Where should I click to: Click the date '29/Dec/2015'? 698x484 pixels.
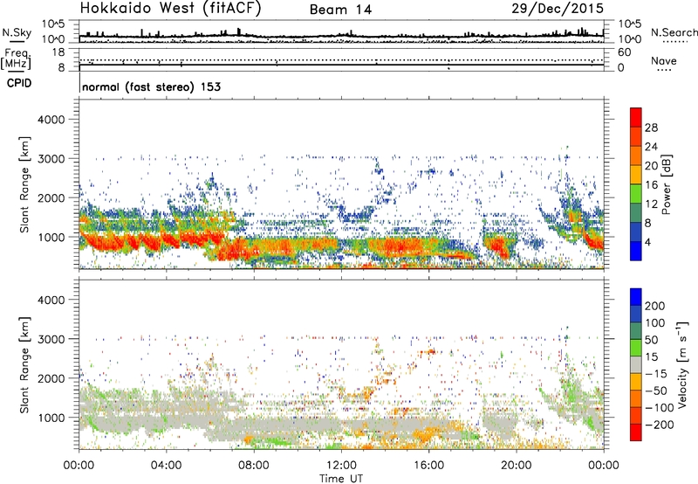coord(558,9)
